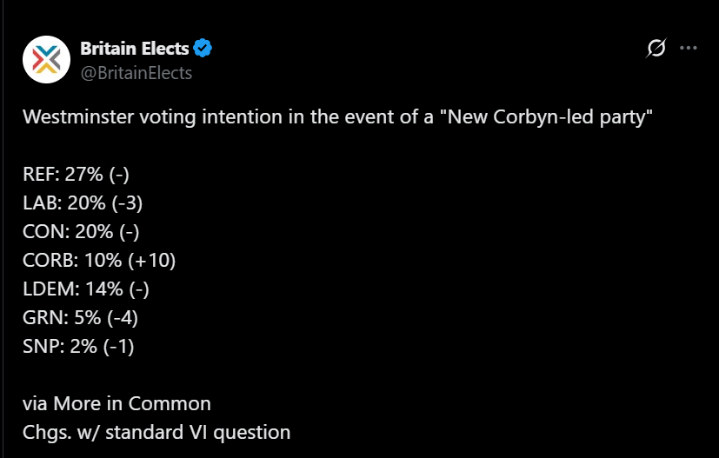The height and width of the screenshot is (458, 719).
Task: Click the CORB: 10% (+10) line
Action: (x=99, y=261)
